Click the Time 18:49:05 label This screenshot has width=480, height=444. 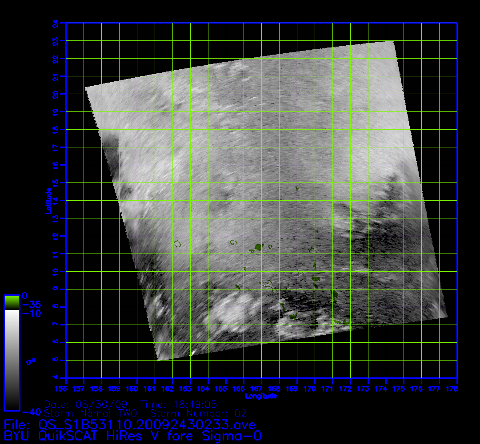pos(179,405)
